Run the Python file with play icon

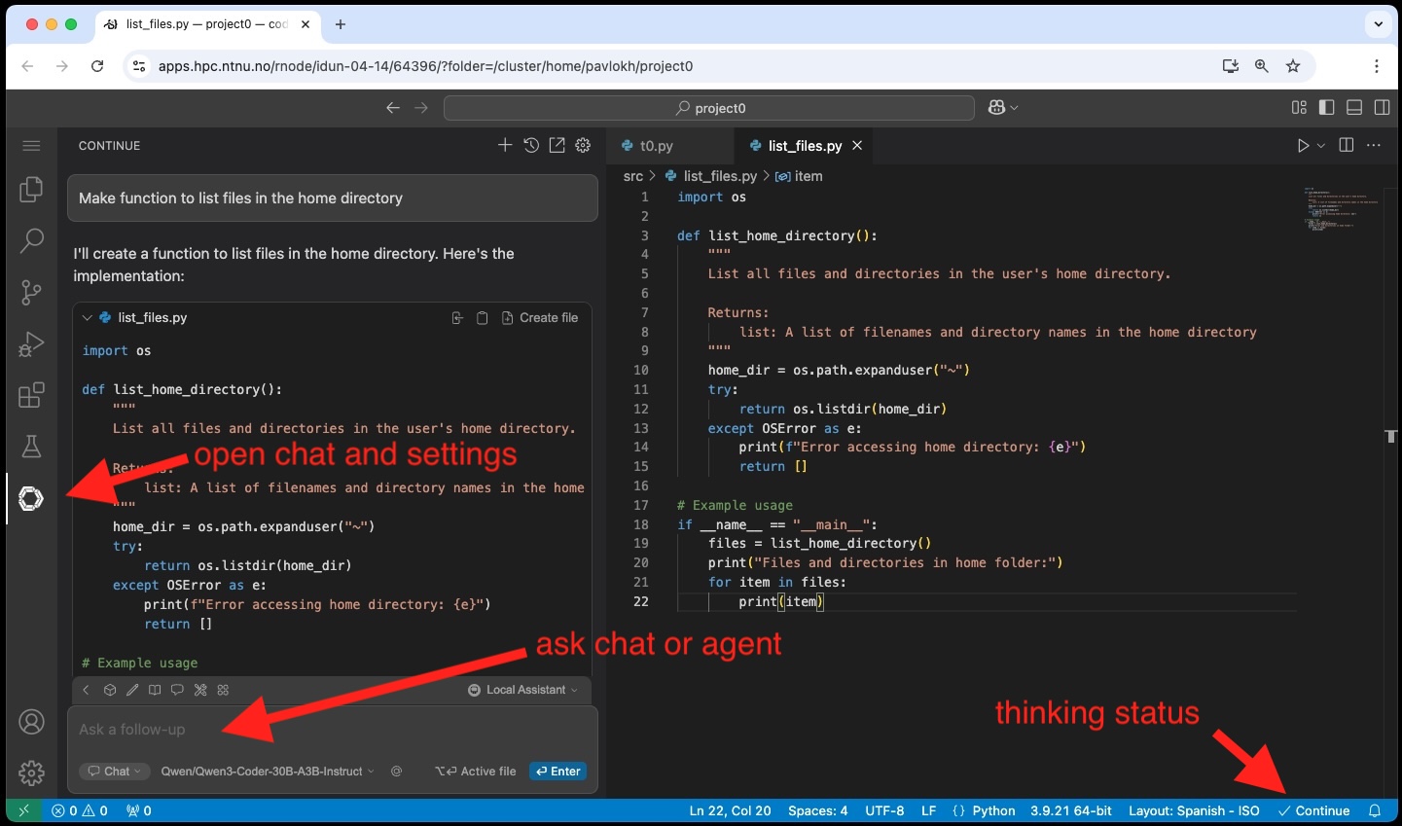click(x=1303, y=145)
